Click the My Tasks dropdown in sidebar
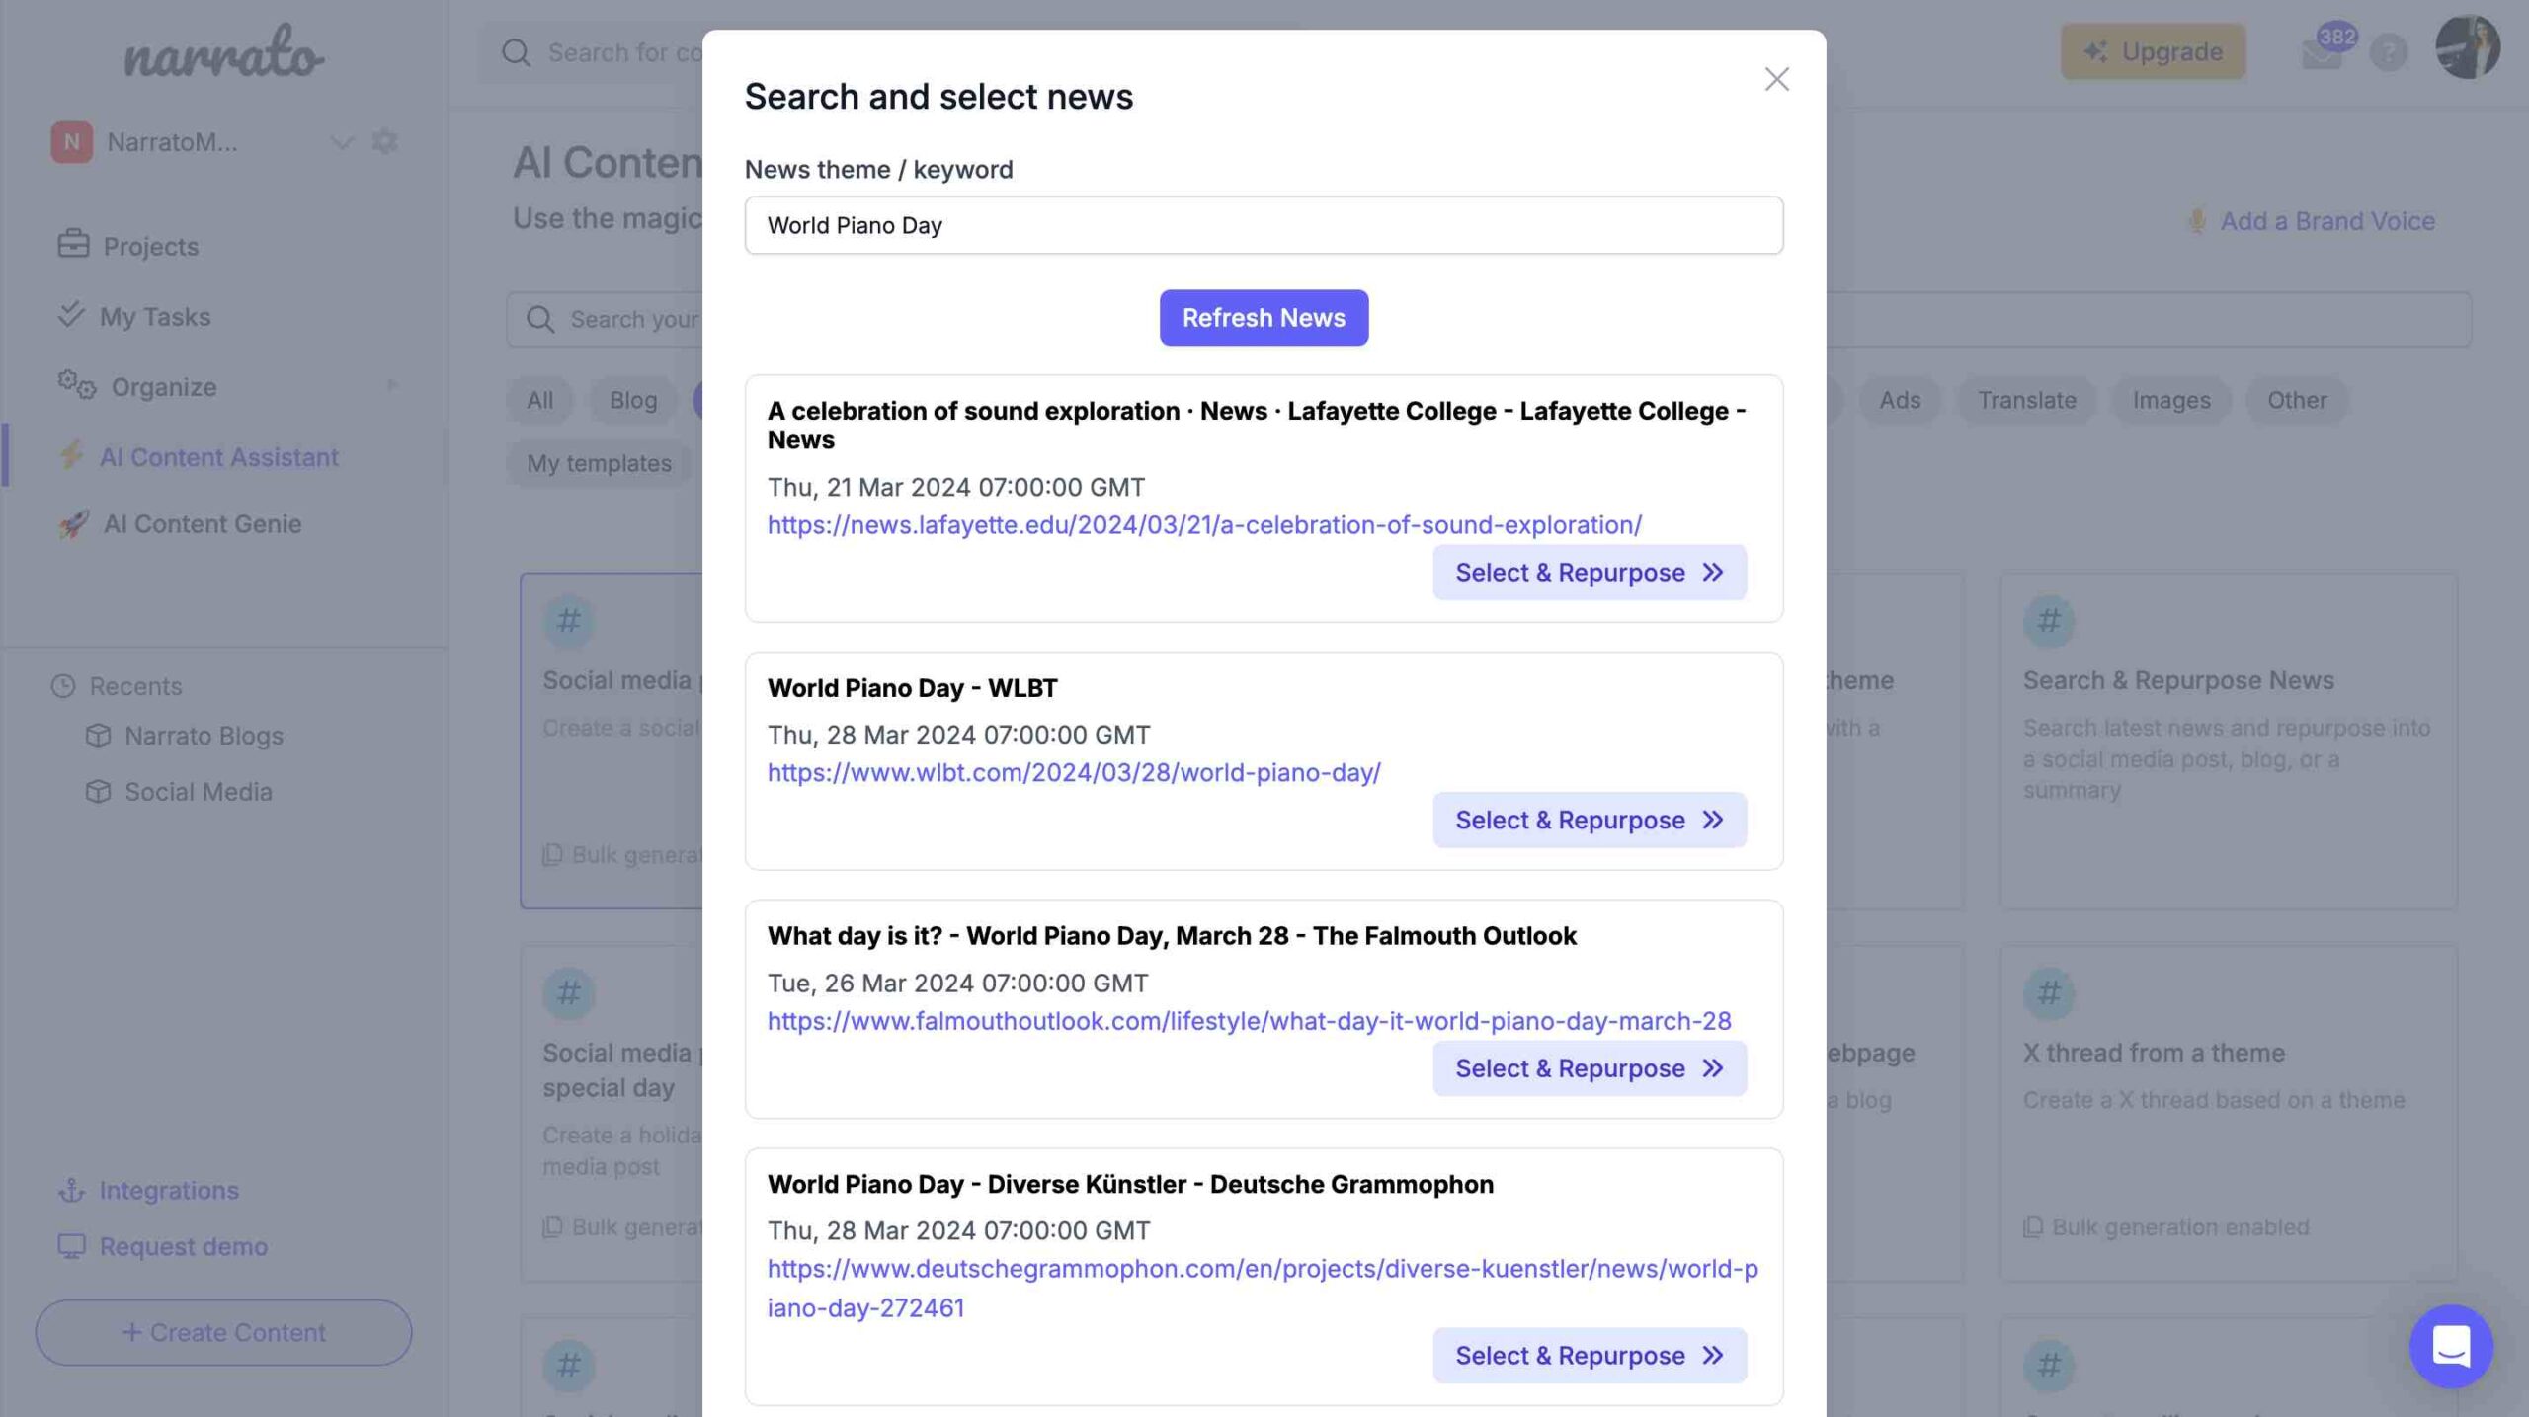The width and height of the screenshot is (2529, 1417). (154, 316)
